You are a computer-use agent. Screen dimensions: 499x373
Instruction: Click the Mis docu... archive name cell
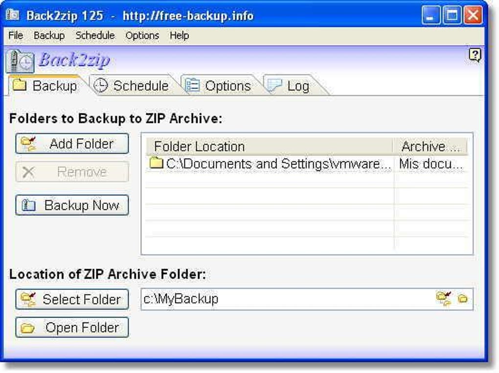pyautogui.click(x=431, y=164)
